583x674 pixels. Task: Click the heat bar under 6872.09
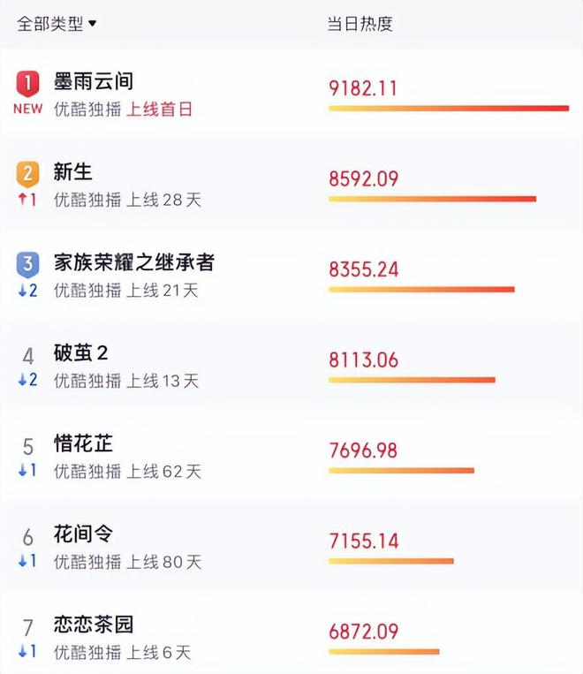click(384, 652)
